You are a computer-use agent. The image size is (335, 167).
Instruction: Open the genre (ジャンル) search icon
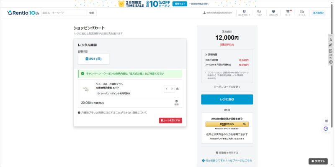coord(302,13)
